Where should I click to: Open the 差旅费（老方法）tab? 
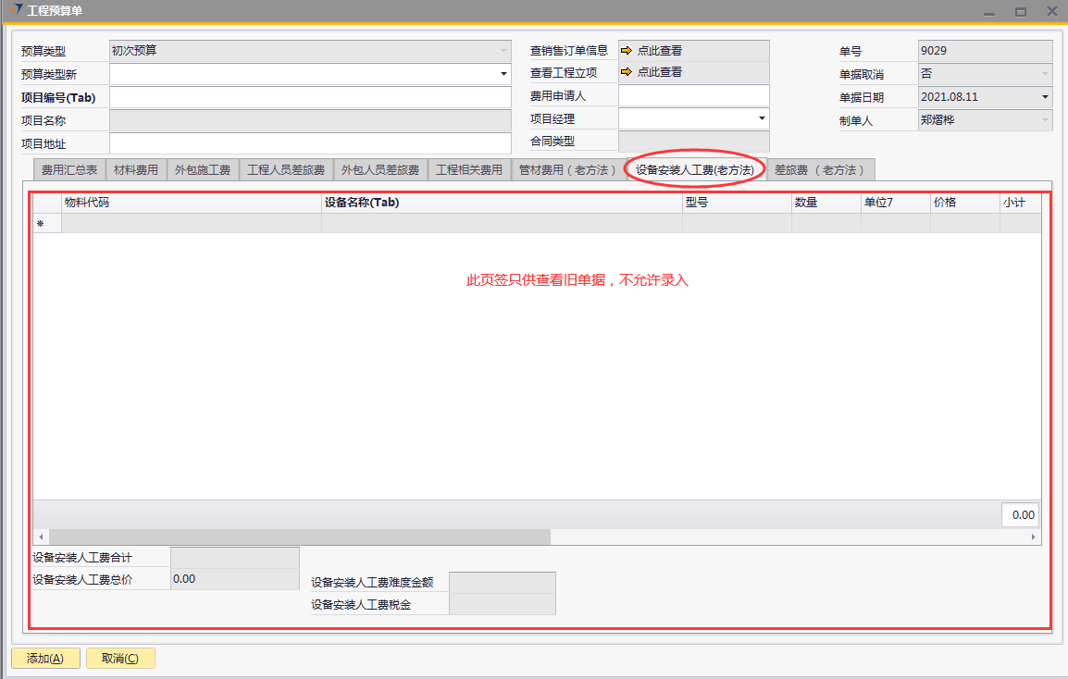tap(820, 170)
